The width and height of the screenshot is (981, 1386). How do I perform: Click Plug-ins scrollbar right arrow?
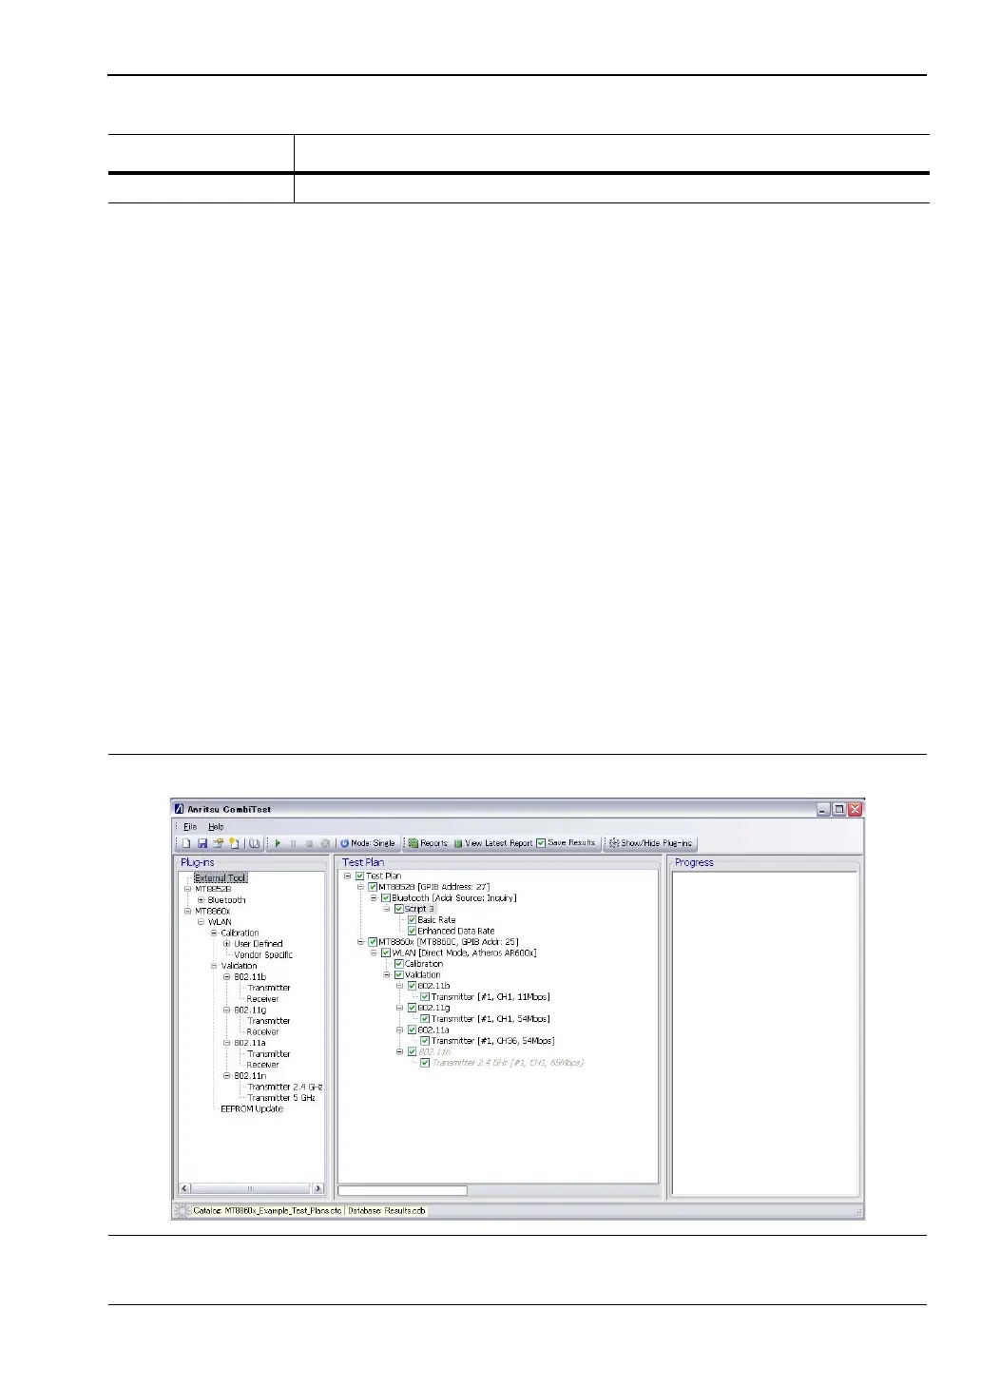pyautogui.click(x=317, y=1189)
